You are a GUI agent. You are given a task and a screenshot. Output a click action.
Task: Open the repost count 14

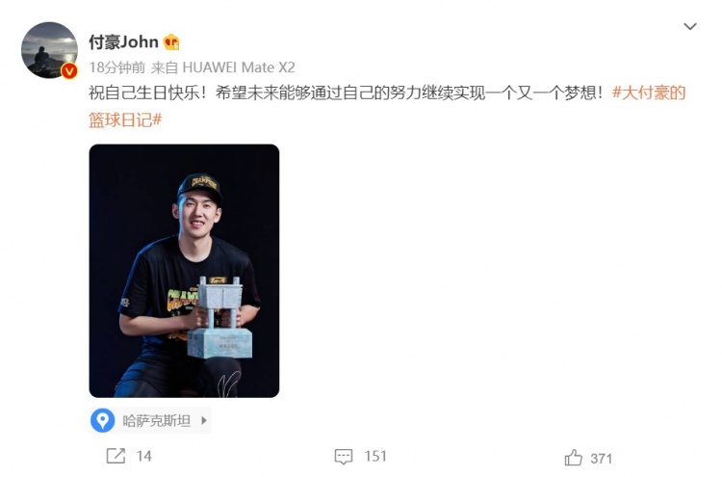click(143, 456)
